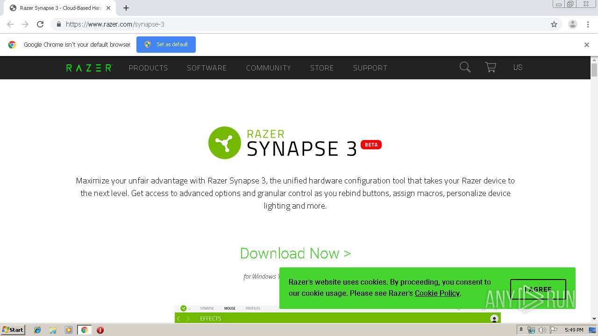Open Chrome three-dot menu
The image size is (598, 336).
click(x=588, y=24)
